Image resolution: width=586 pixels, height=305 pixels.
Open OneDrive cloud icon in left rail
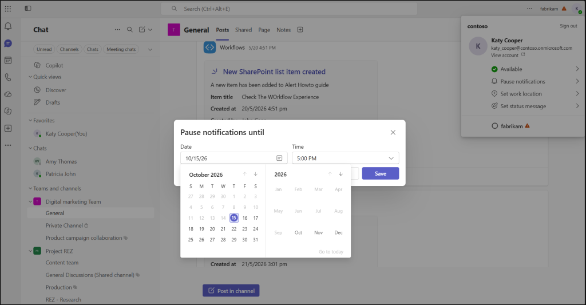8,94
